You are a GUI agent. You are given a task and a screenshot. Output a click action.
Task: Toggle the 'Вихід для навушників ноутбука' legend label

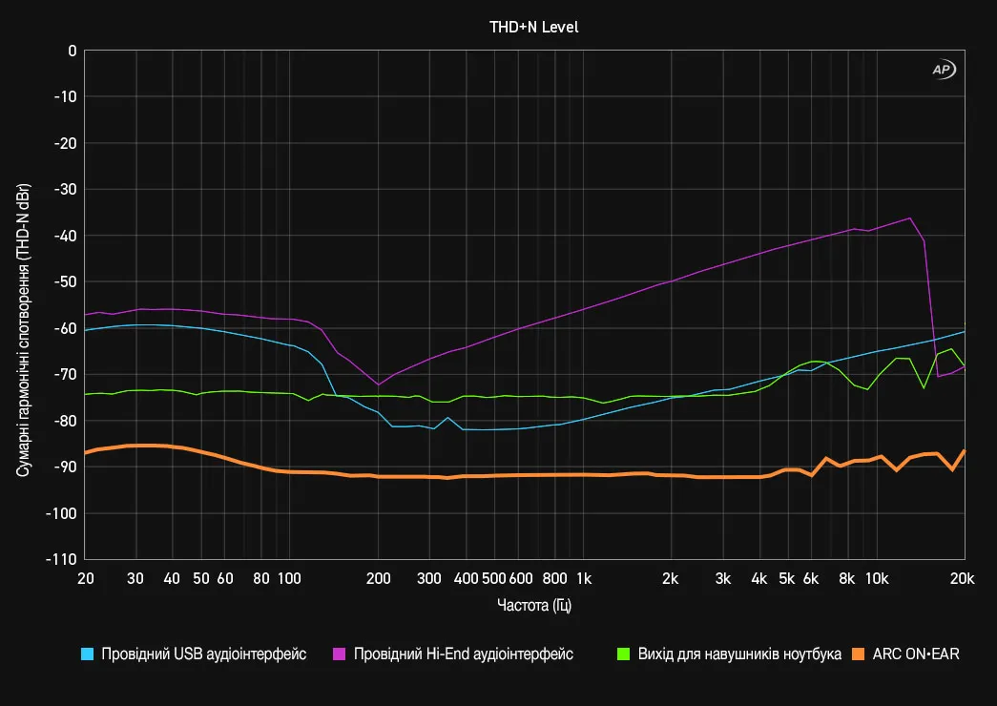pyautogui.click(x=738, y=654)
